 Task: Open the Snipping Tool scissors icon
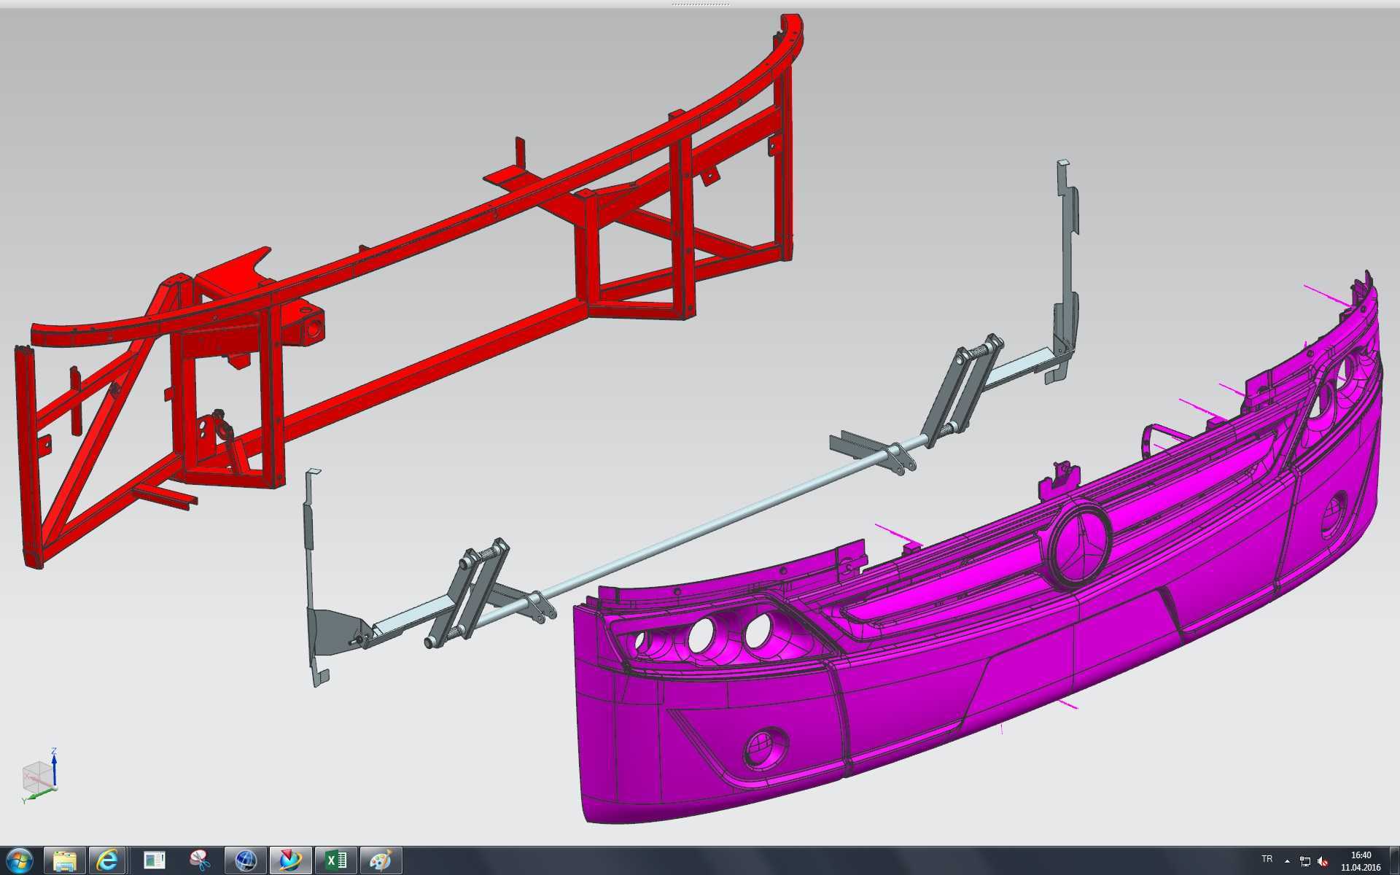[x=199, y=860]
